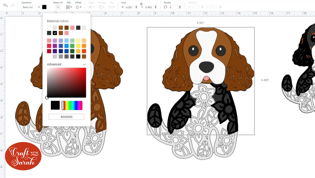The width and height of the screenshot is (315, 178).
Task: Open the Offset tool icon
Action: 78,7
